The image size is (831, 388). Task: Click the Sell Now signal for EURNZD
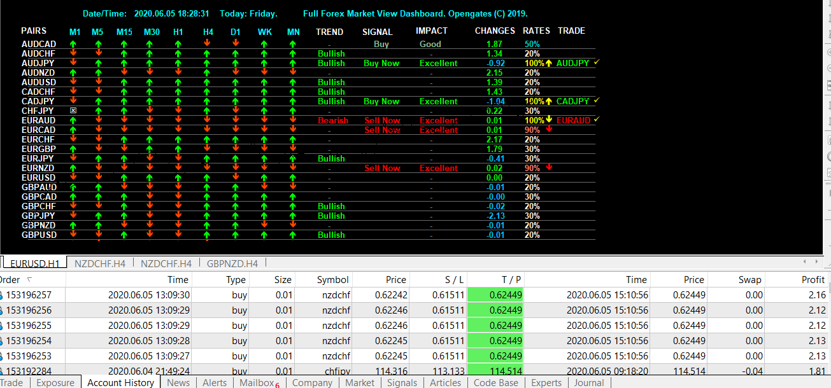(x=382, y=169)
